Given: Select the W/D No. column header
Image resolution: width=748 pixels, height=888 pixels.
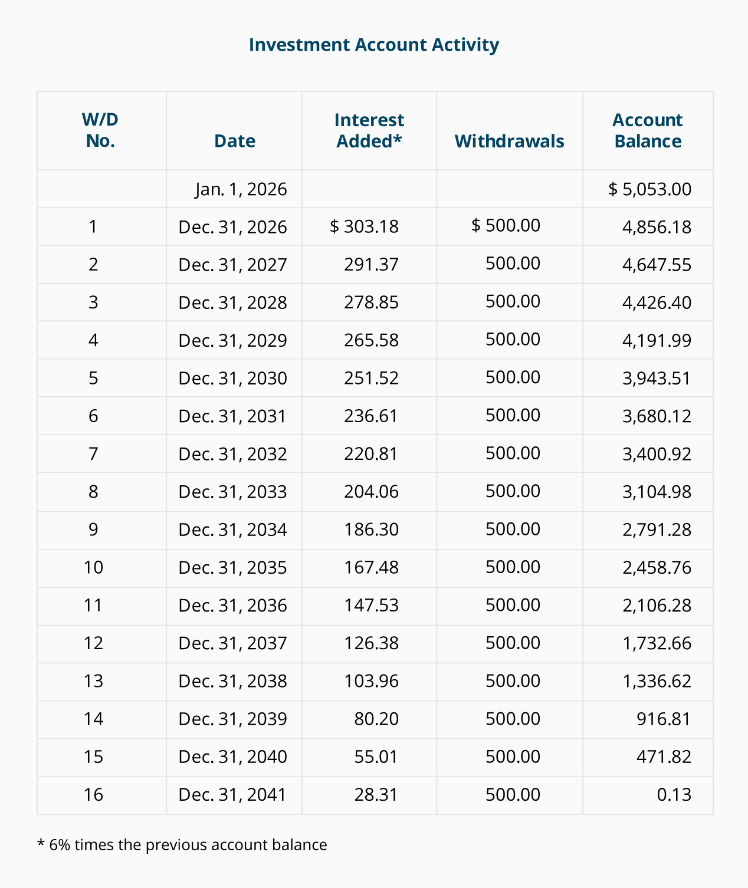Looking at the screenshot, I should tap(100, 130).
